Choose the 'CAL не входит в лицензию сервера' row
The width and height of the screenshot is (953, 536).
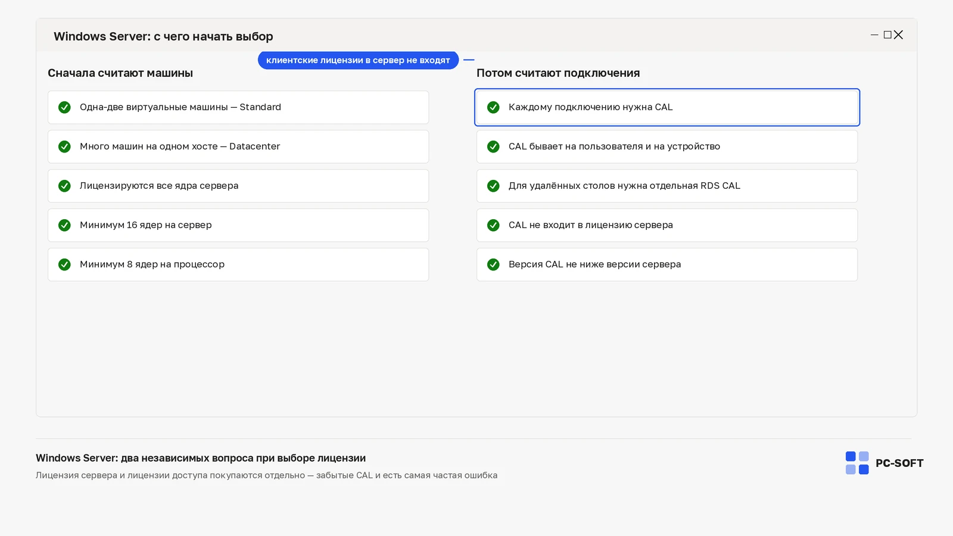coord(667,225)
